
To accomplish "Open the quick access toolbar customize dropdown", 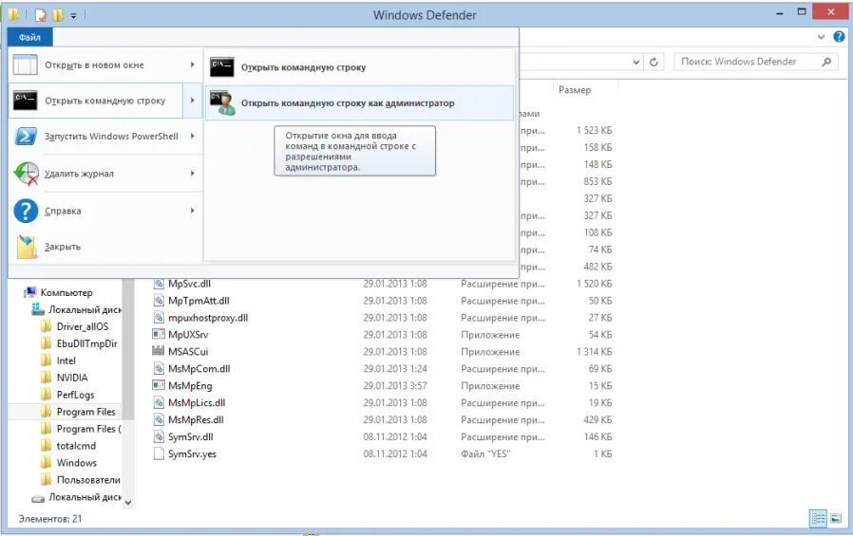I will click(73, 16).
